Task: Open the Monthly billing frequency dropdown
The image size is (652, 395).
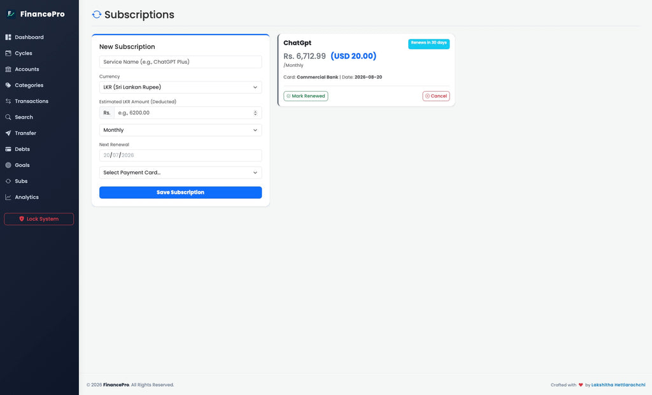Action: click(x=180, y=130)
